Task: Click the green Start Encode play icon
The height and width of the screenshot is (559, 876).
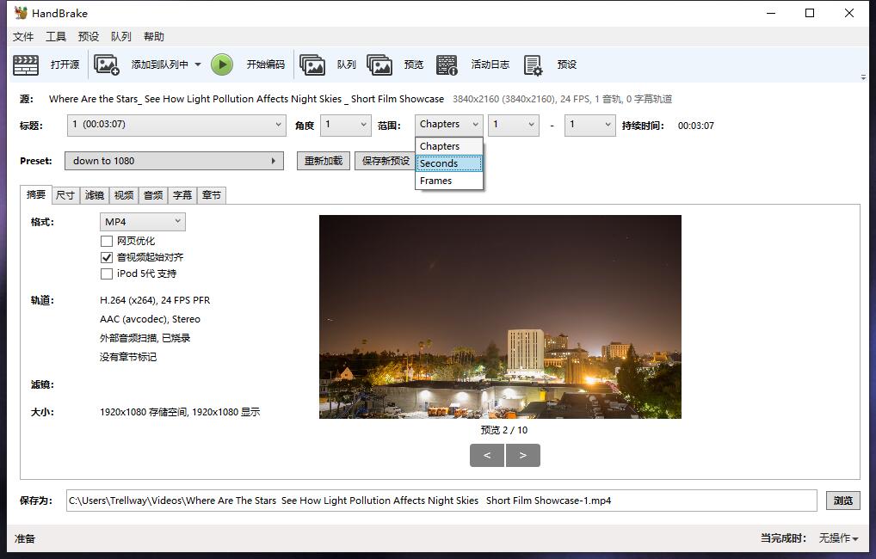Action: 222,64
